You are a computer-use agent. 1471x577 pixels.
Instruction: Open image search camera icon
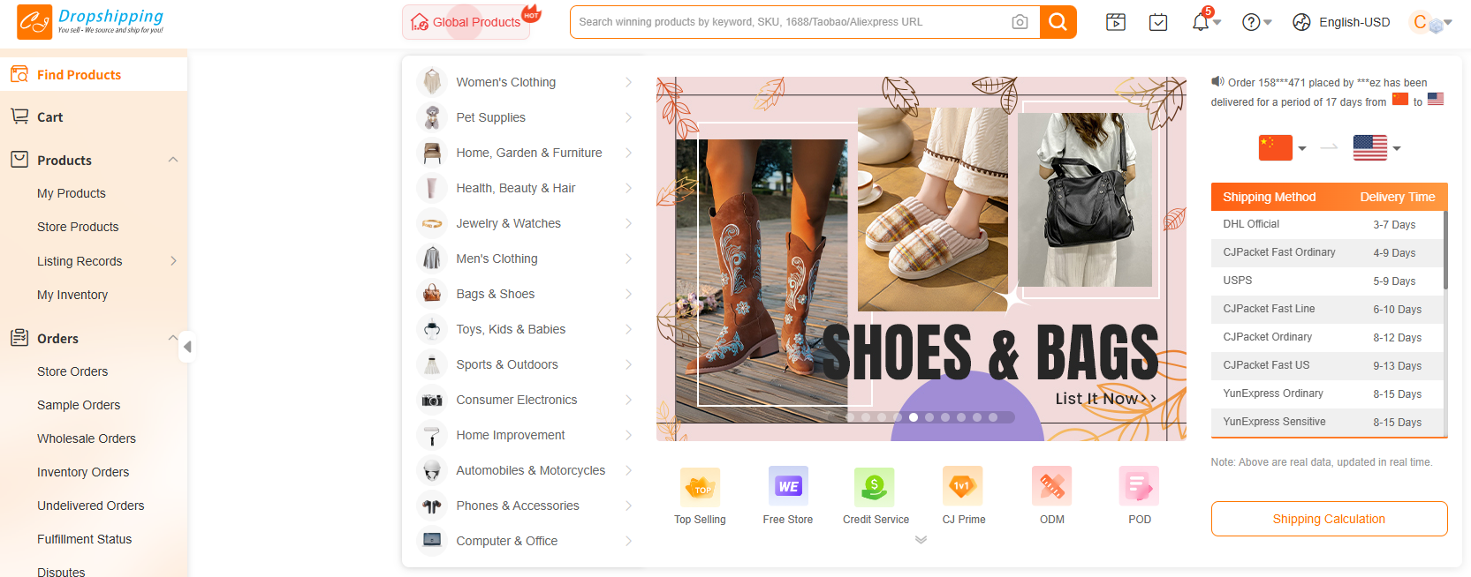pos(1020,22)
